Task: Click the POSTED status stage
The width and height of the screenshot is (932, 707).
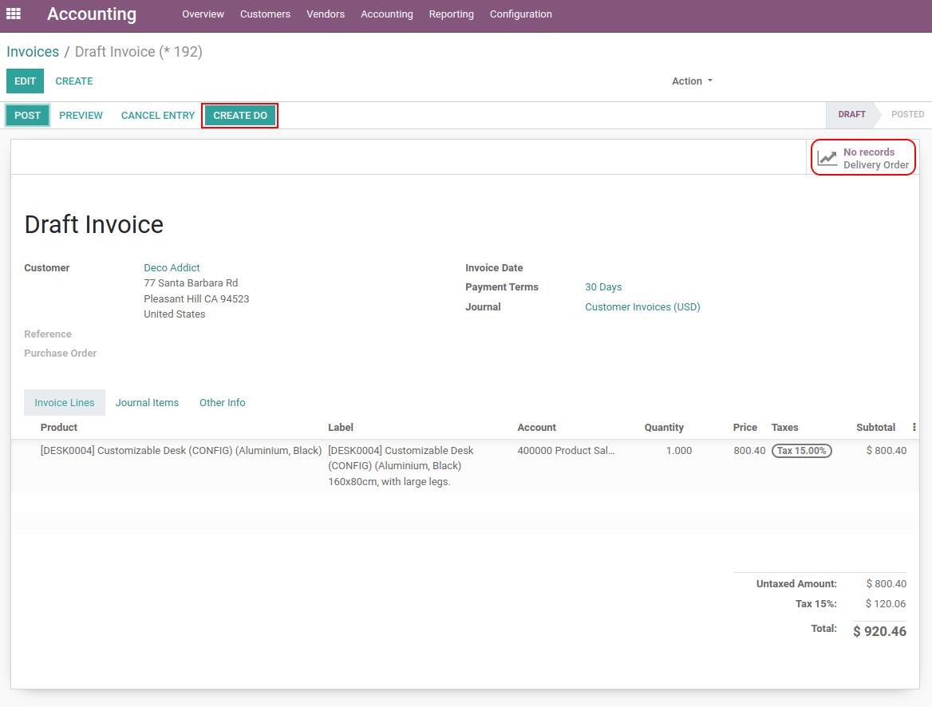Action: click(x=907, y=115)
